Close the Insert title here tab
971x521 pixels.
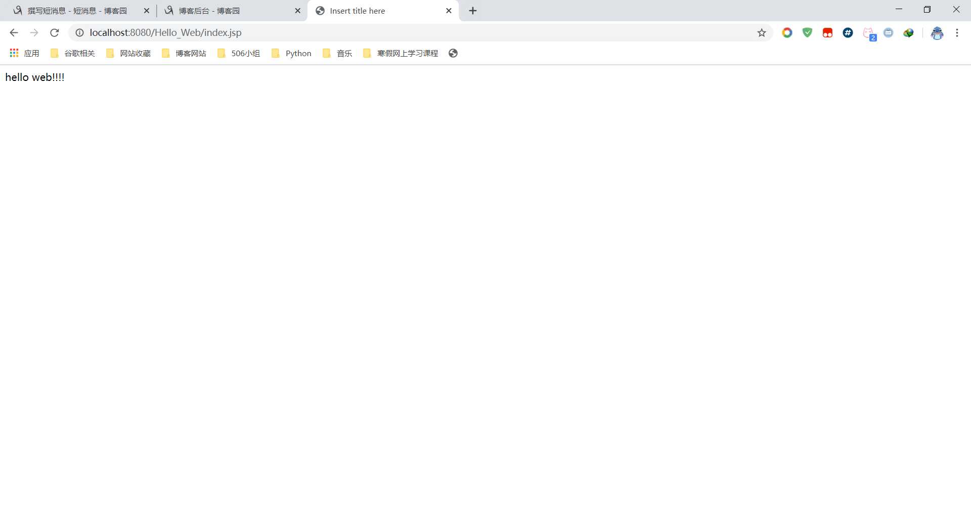click(449, 11)
